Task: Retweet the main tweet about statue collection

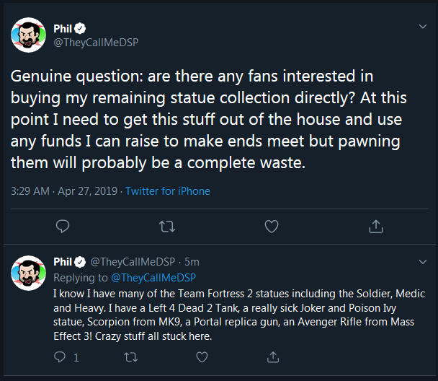Action: [x=167, y=227]
